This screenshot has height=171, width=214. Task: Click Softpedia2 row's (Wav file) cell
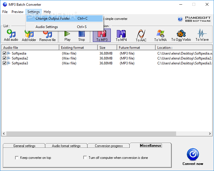coord(69,58)
